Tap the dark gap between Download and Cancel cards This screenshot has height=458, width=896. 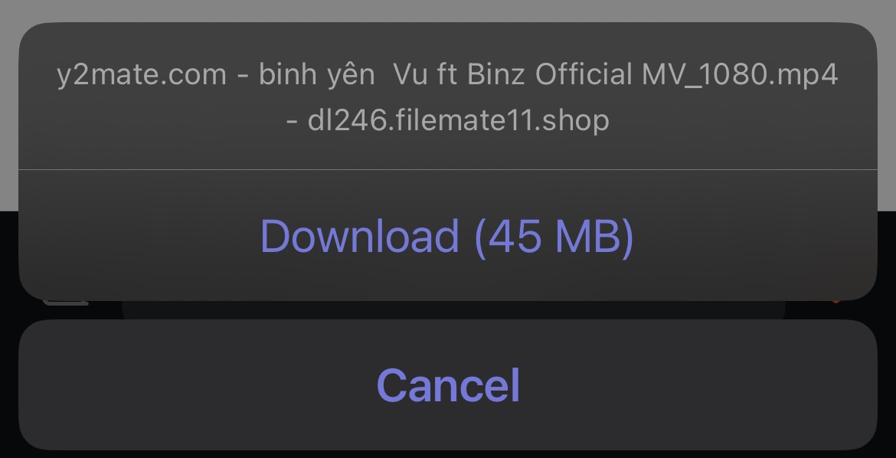point(447,310)
